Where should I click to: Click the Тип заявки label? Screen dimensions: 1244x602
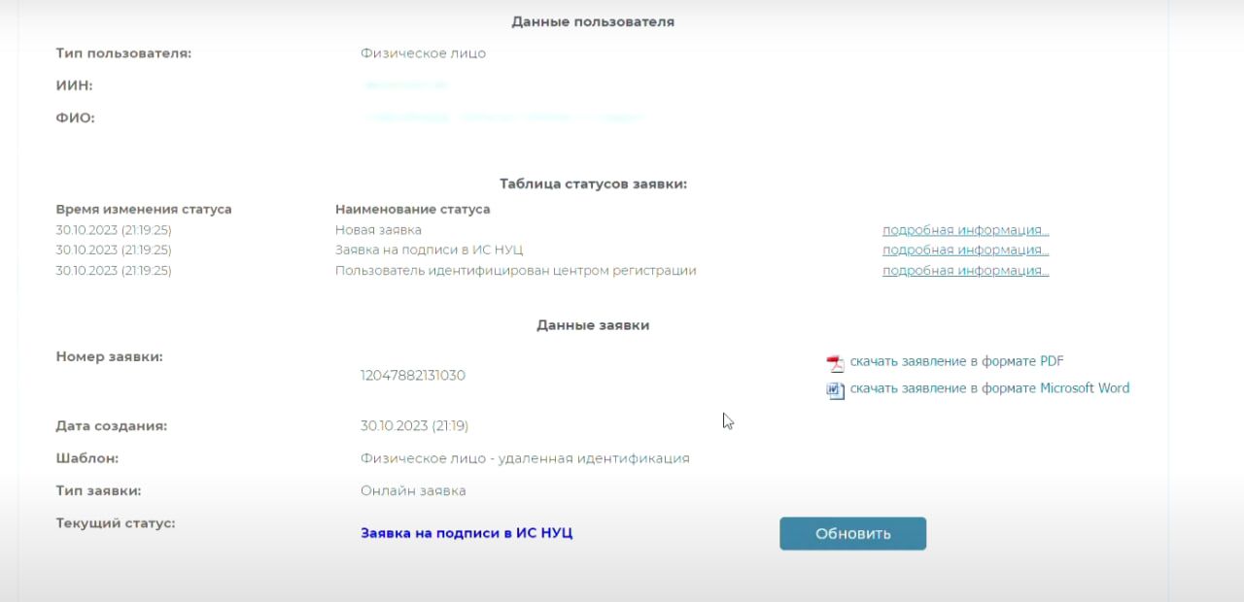click(98, 490)
